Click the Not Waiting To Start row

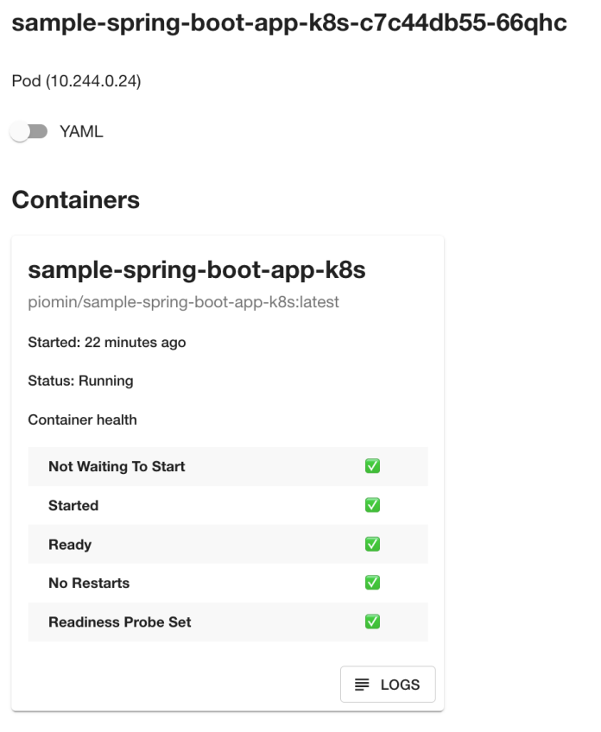click(117, 465)
